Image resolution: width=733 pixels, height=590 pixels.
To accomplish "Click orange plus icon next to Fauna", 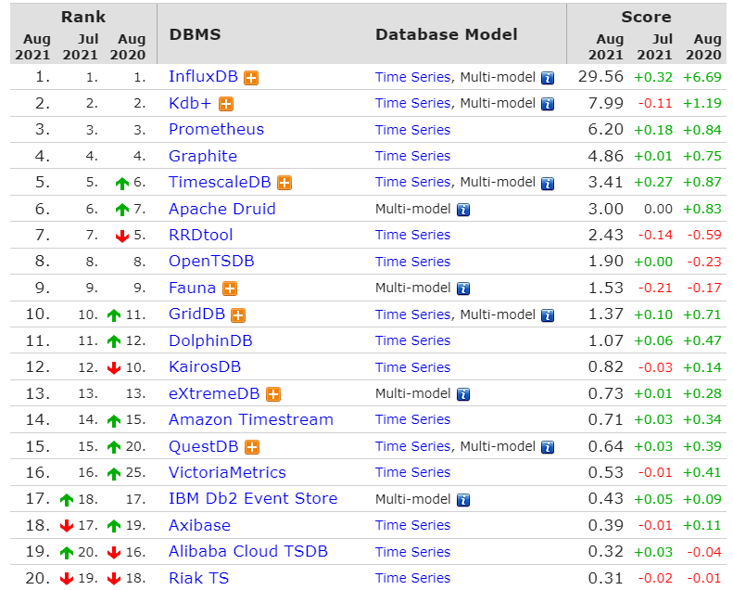I will pyautogui.click(x=230, y=289).
